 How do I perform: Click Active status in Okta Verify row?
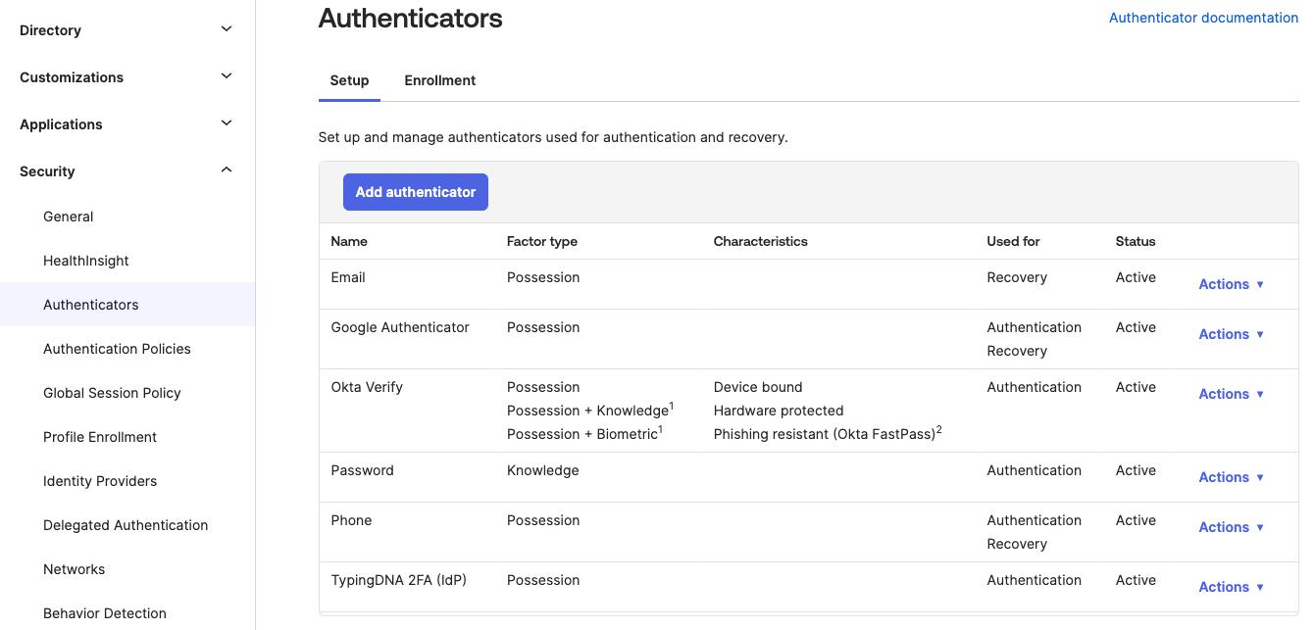point(1136,387)
